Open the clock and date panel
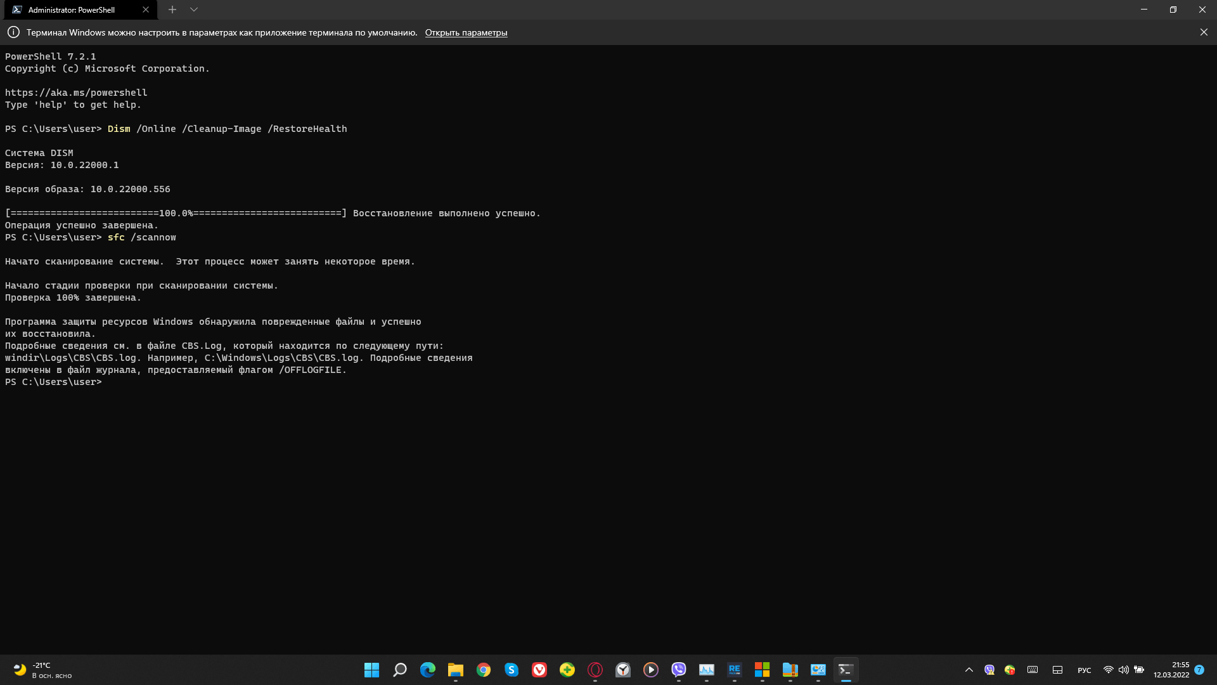 pyautogui.click(x=1171, y=670)
